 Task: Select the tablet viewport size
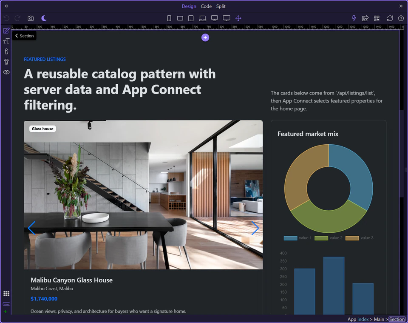click(191, 18)
